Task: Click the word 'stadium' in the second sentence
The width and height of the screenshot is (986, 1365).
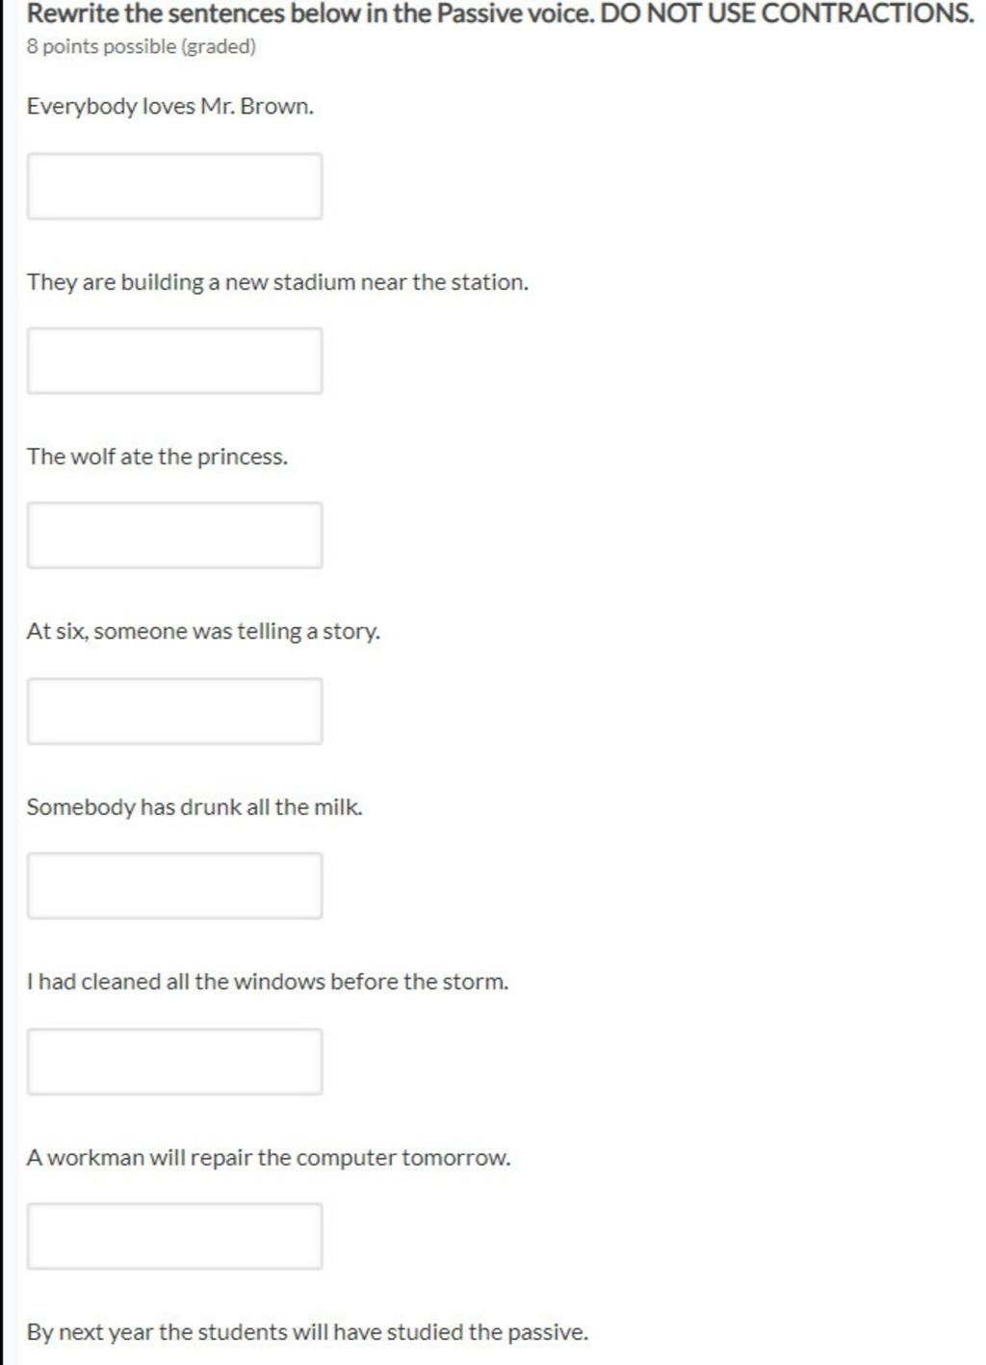Action: pos(314,282)
